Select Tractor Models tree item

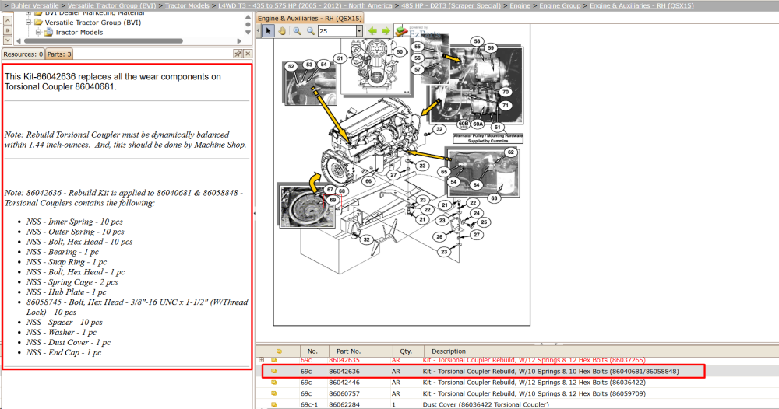[79, 32]
